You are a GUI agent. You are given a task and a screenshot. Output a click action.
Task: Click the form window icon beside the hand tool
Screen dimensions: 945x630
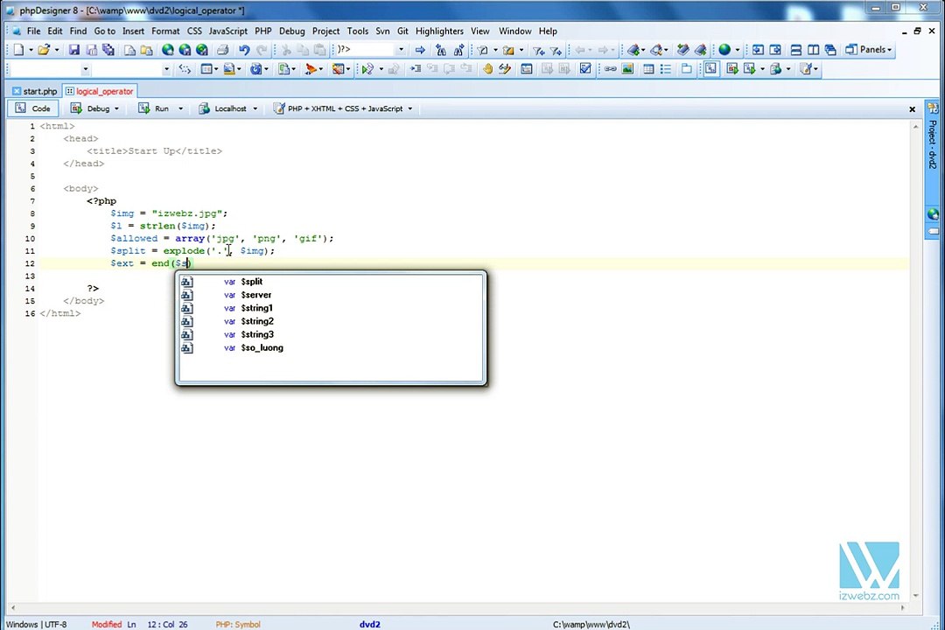(x=526, y=69)
